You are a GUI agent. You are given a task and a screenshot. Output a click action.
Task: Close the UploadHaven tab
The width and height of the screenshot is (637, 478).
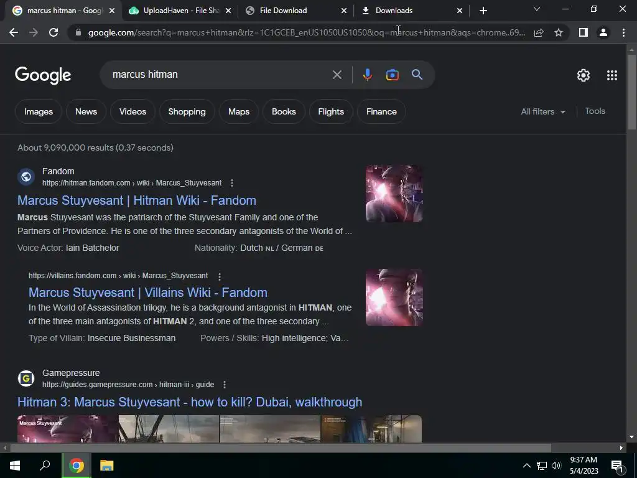click(x=228, y=11)
